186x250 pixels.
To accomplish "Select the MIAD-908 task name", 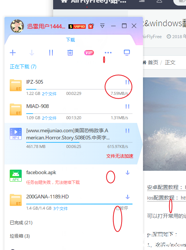I will point(37,106).
